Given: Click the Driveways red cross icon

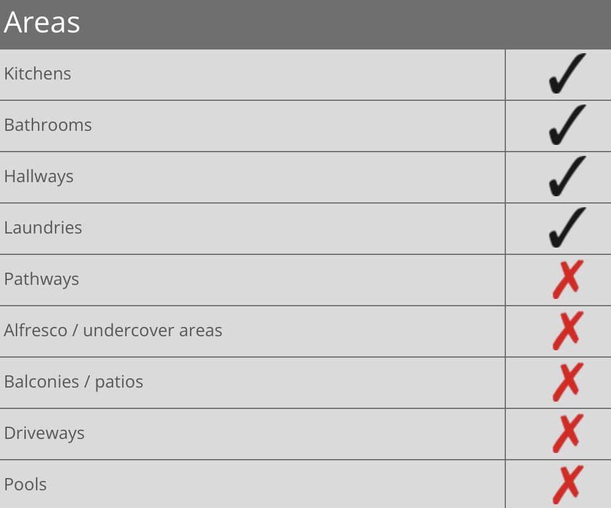Looking at the screenshot, I should [x=568, y=433].
